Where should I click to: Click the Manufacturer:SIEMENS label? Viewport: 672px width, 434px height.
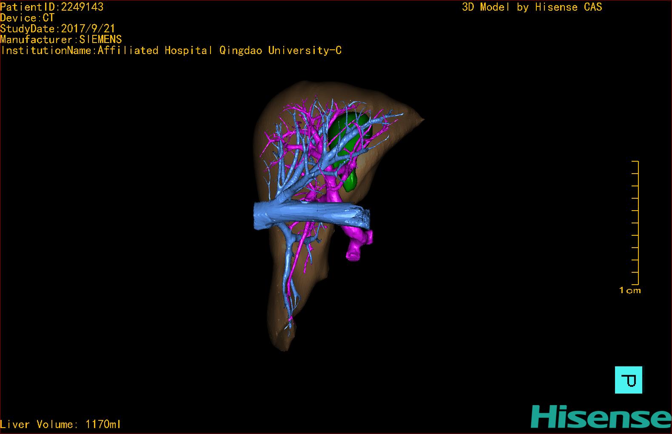[61, 40]
